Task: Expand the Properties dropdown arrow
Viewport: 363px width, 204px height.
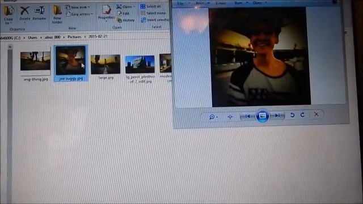Action: click(x=106, y=22)
